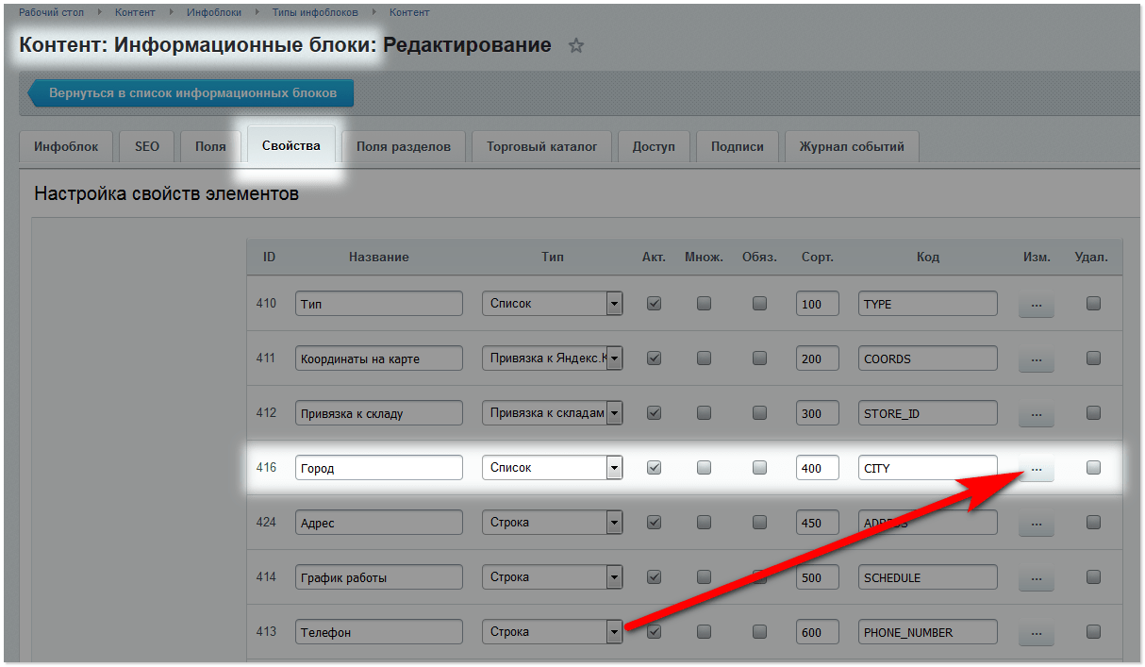The image size is (1145, 667).
Task: Open type dropdown for График работы
Action: (553, 577)
